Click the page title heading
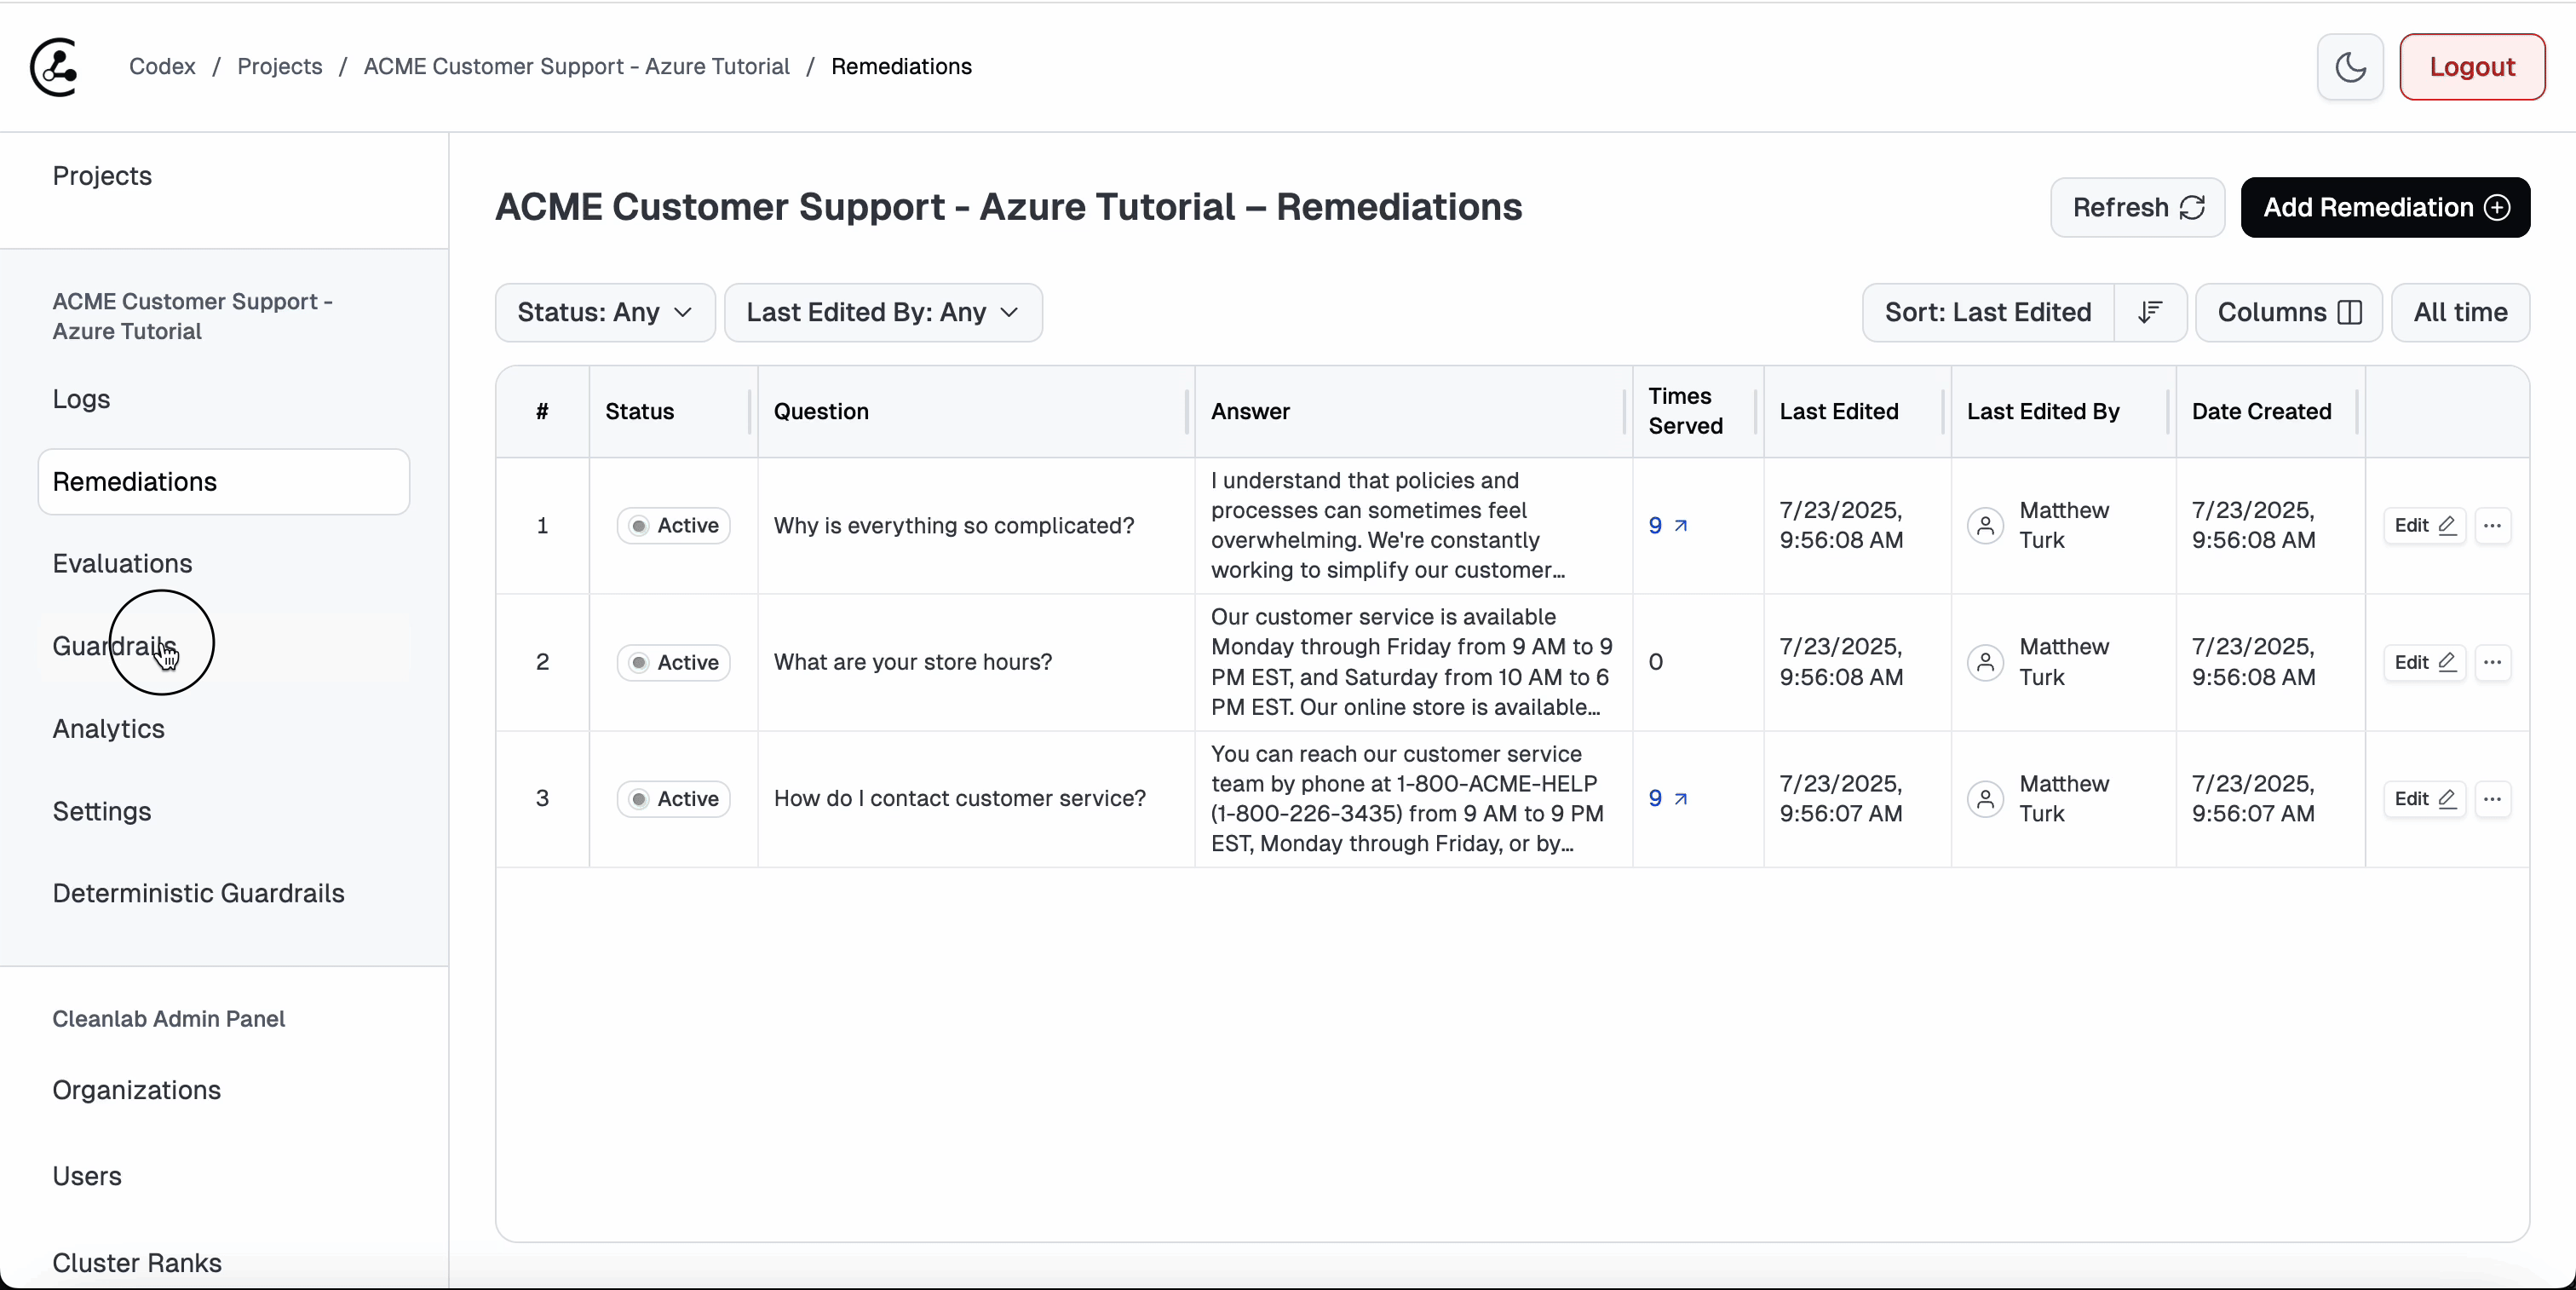 click(x=1008, y=207)
